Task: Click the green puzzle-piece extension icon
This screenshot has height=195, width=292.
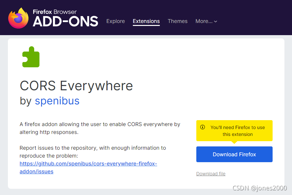Action: (31, 57)
